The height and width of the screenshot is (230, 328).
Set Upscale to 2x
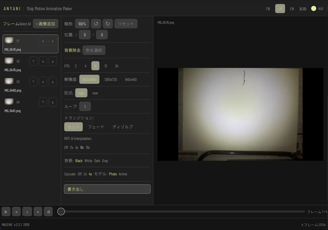85,174
